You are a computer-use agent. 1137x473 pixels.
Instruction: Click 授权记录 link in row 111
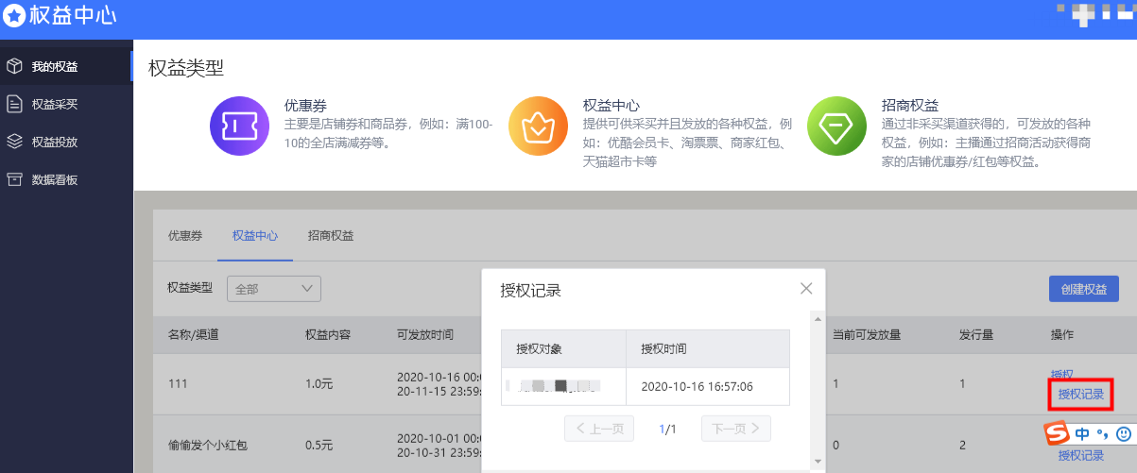click(1081, 395)
